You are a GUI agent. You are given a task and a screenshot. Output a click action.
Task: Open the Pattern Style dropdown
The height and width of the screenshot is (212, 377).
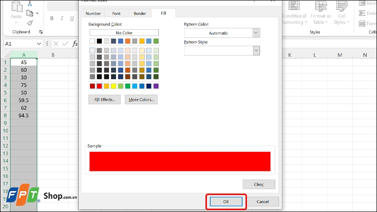point(256,50)
